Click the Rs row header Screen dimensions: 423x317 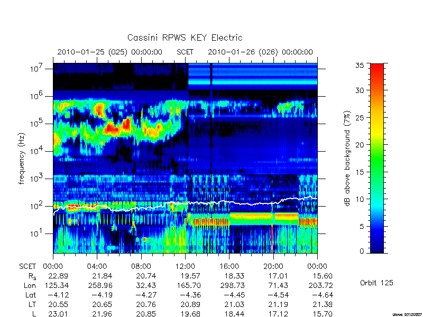[x=32, y=276]
